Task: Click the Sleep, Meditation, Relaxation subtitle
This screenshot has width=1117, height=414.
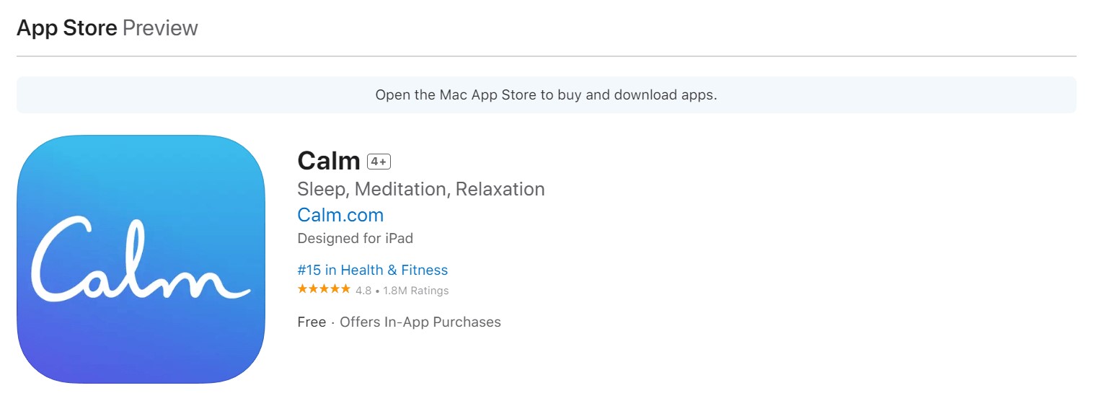Action: (420, 189)
